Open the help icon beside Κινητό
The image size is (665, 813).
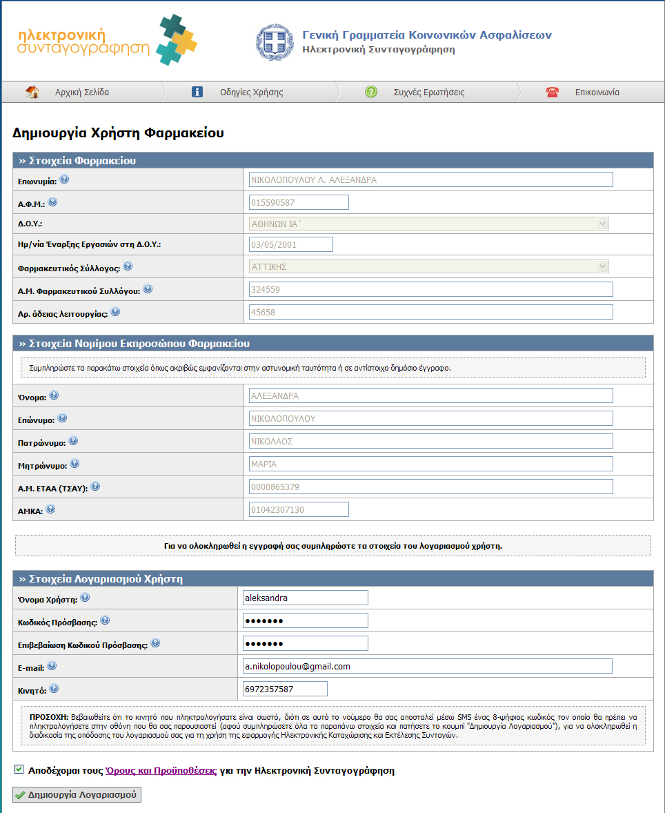tap(54, 689)
